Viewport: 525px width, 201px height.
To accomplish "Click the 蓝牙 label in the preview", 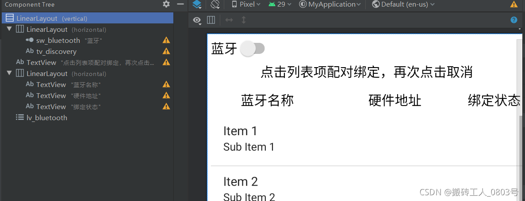I will coord(224,49).
